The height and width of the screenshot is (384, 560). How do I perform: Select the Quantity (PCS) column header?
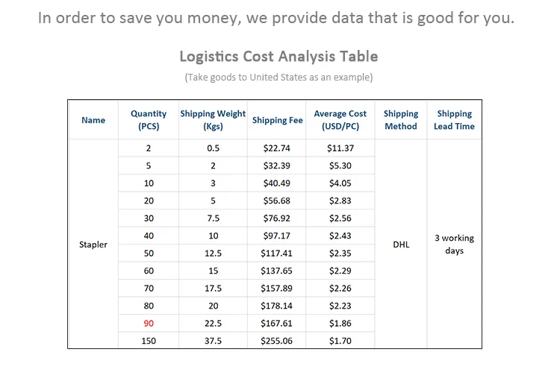(149, 120)
